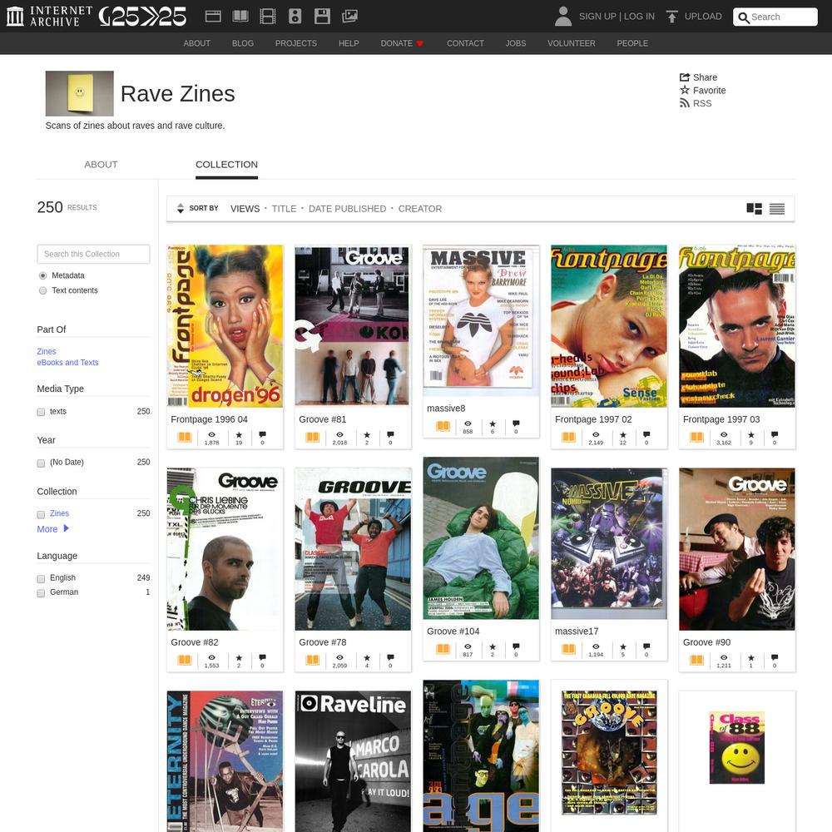Open the Groove #78 cover thumbnail
832x832 pixels.
point(353,549)
